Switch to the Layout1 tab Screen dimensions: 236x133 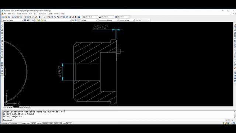pos(21,107)
